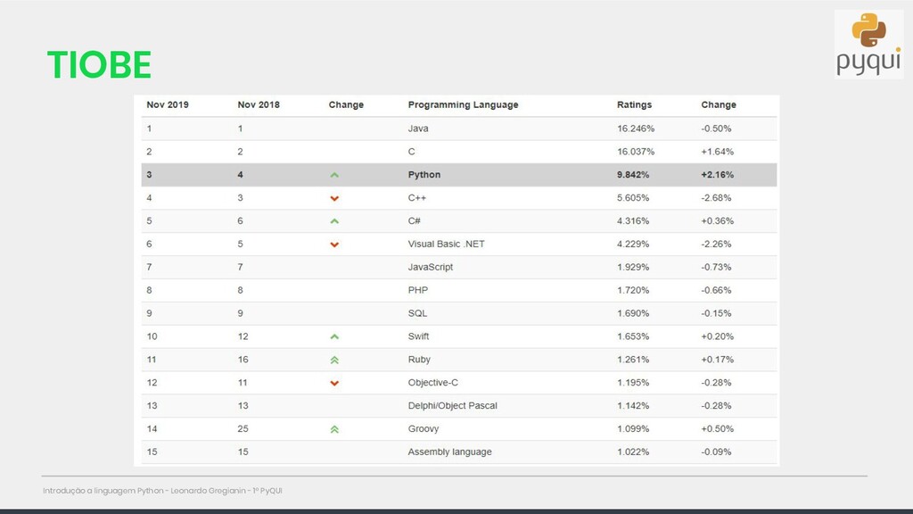913x514 pixels.
Task: Select the 'Delphi/Object Pascal' cell
Action: (452, 406)
